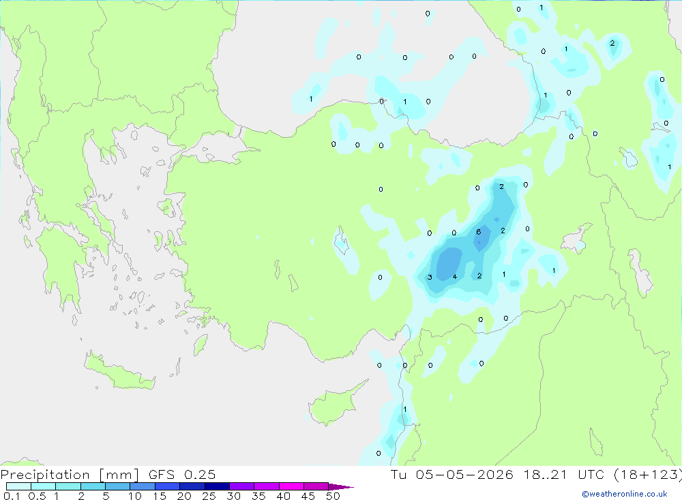The image size is (682, 500).
Task: Click the '0.5' legend scale label
Action: coord(37,496)
